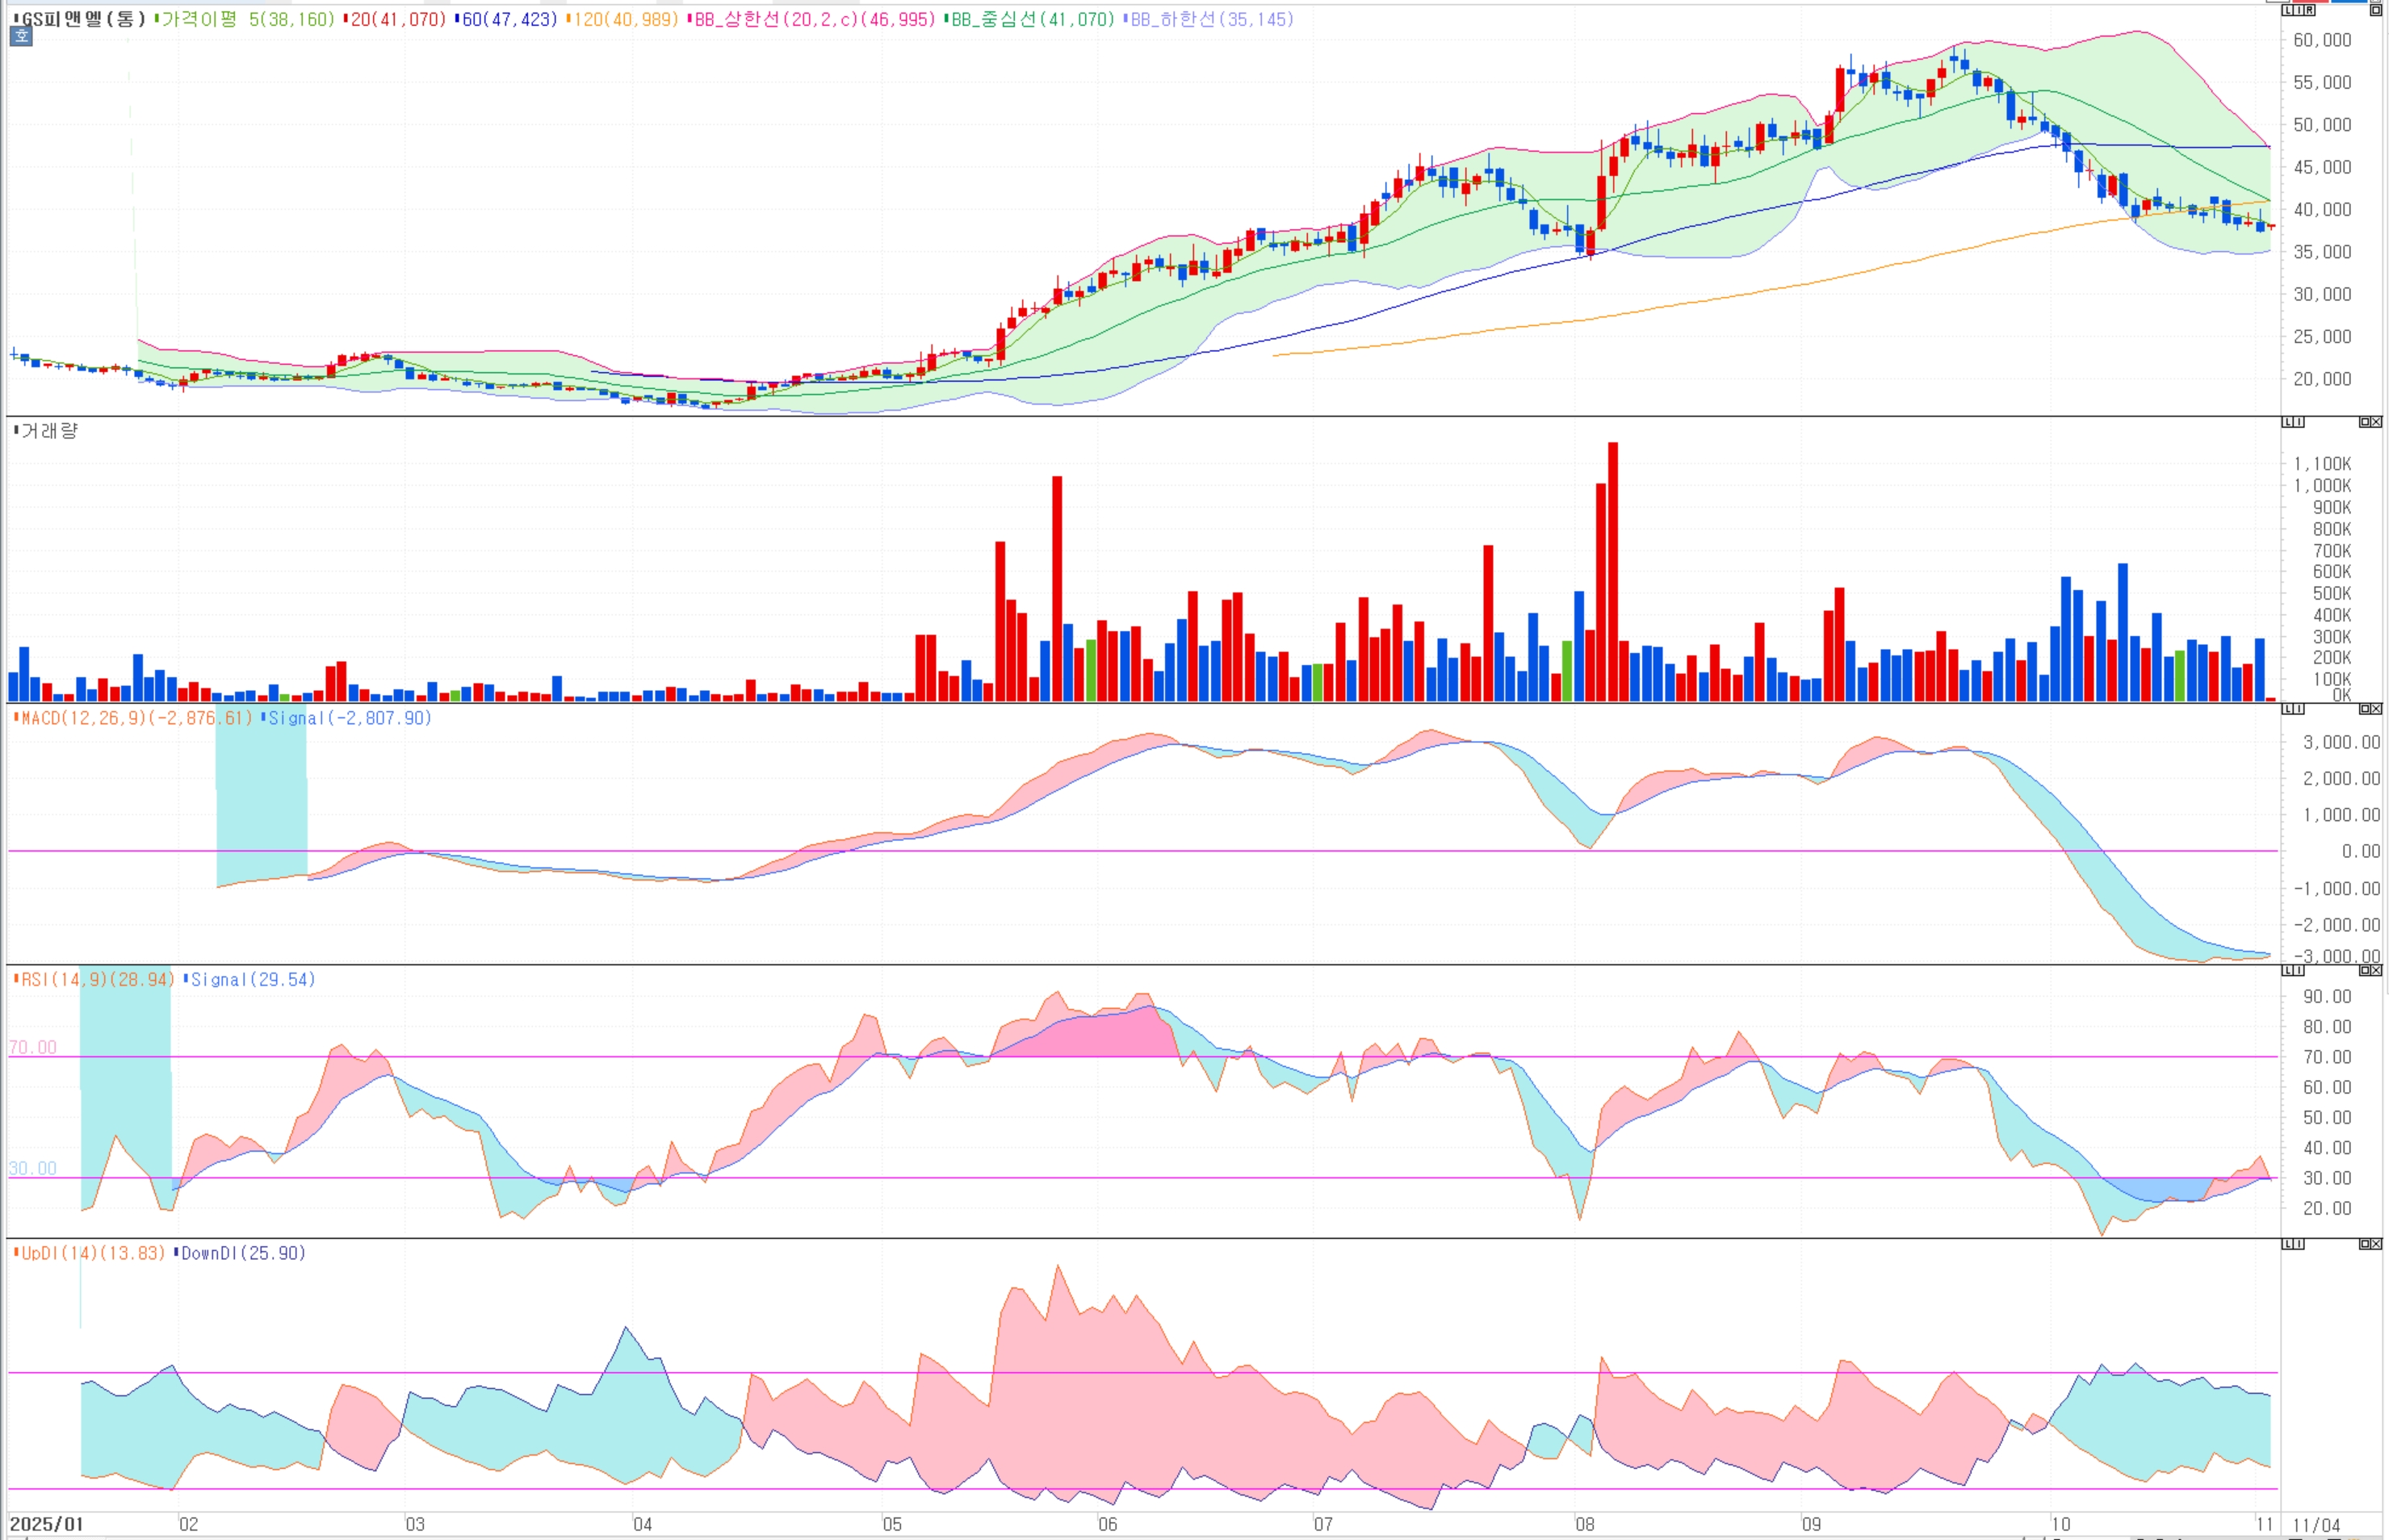Click the 120-day moving average orange legend
Viewport: 2389px width, 1540px height.
click(x=624, y=19)
